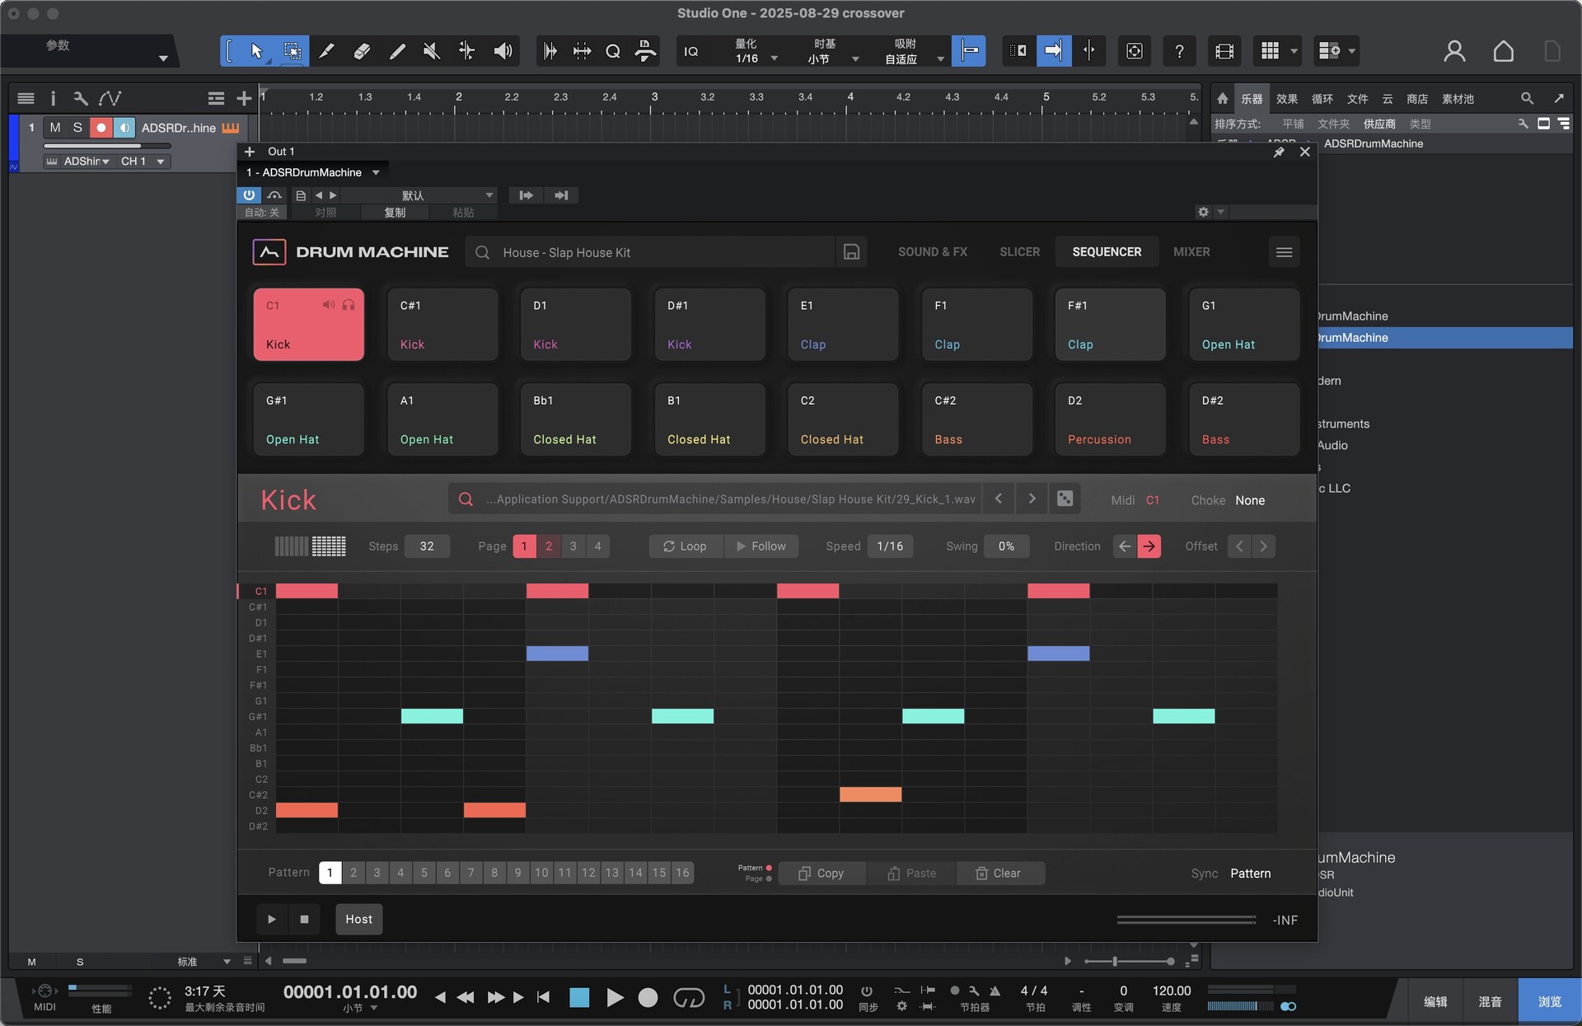Open CH 1 channel dropdown
Image resolution: width=1582 pixels, height=1026 pixels.
tap(143, 162)
